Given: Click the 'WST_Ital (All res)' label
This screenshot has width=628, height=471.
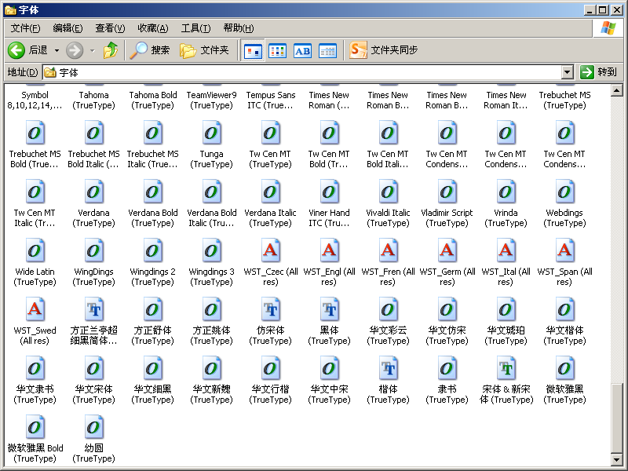Looking at the screenshot, I should 506,277.
